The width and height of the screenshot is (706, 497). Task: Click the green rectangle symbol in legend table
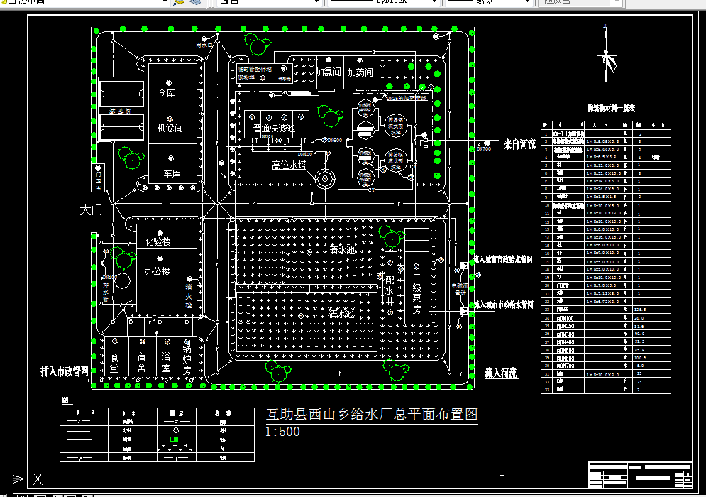[175, 439]
